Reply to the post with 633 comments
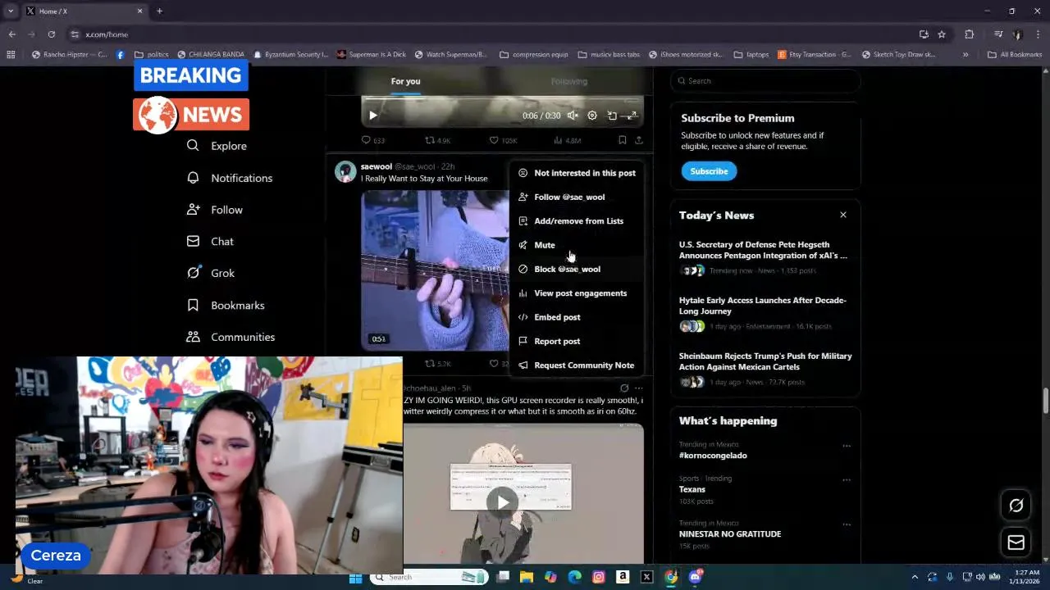Image resolution: width=1050 pixels, height=590 pixels. click(373, 140)
